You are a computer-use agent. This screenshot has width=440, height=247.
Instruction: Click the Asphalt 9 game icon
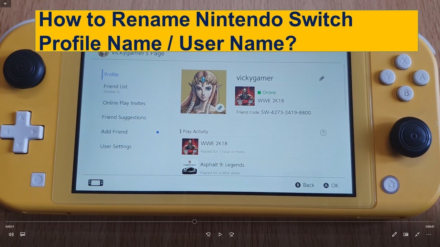pyautogui.click(x=189, y=167)
